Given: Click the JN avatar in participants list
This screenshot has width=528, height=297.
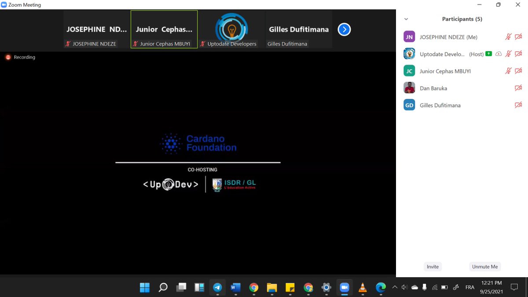Looking at the screenshot, I should [x=409, y=37].
